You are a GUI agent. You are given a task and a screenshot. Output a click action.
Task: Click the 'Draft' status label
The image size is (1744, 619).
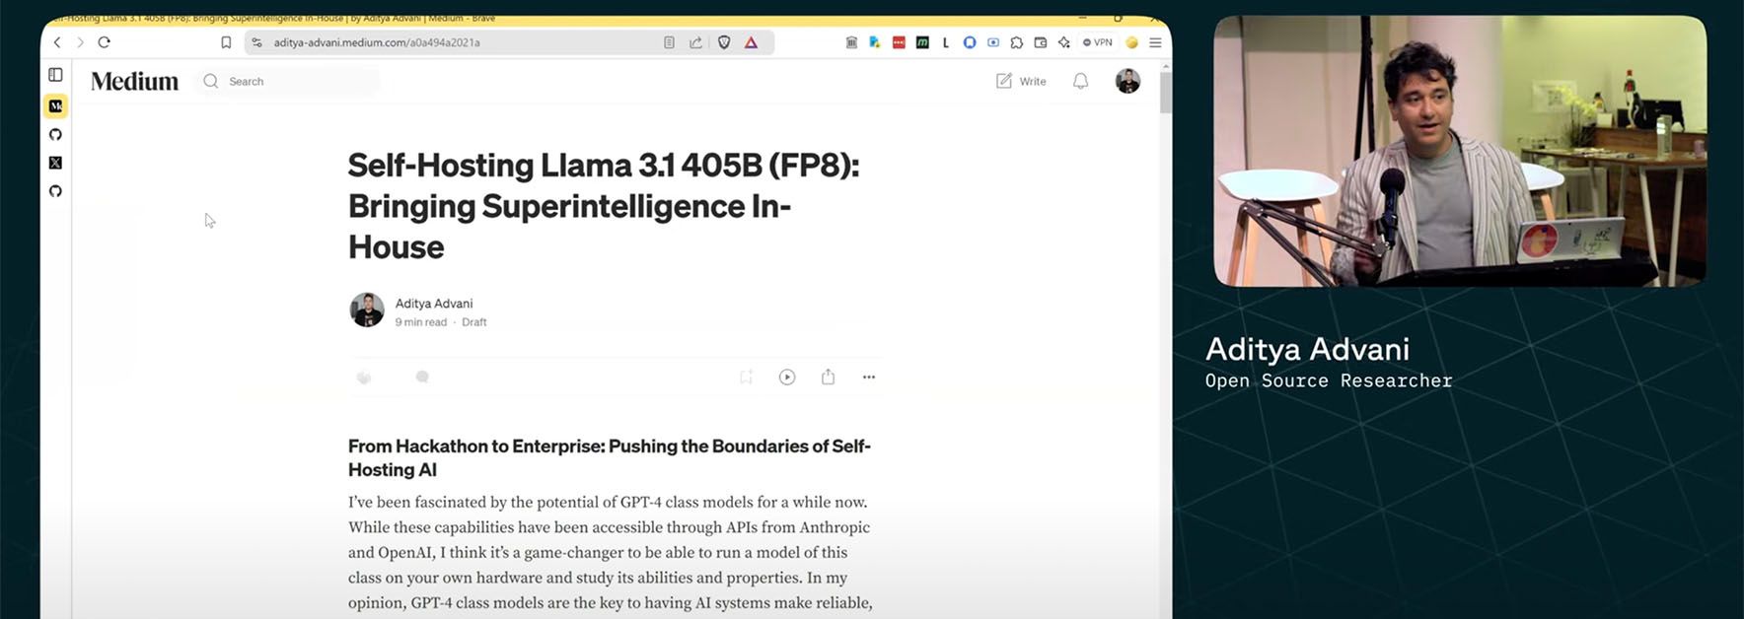tap(474, 322)
